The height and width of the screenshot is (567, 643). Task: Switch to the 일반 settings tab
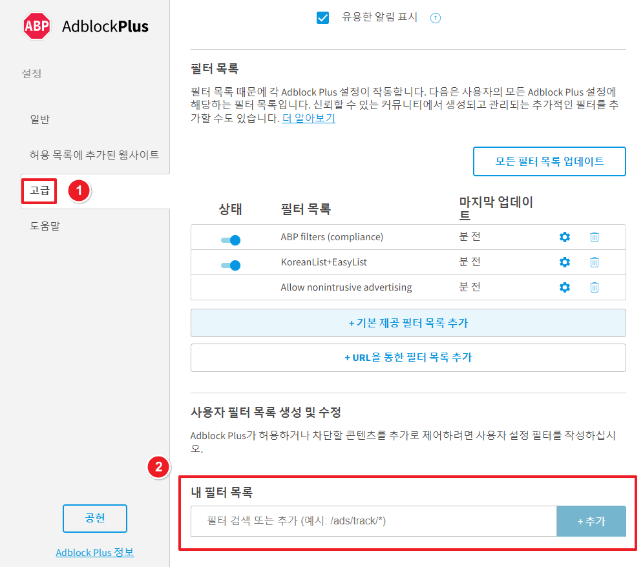pos(40,119)
